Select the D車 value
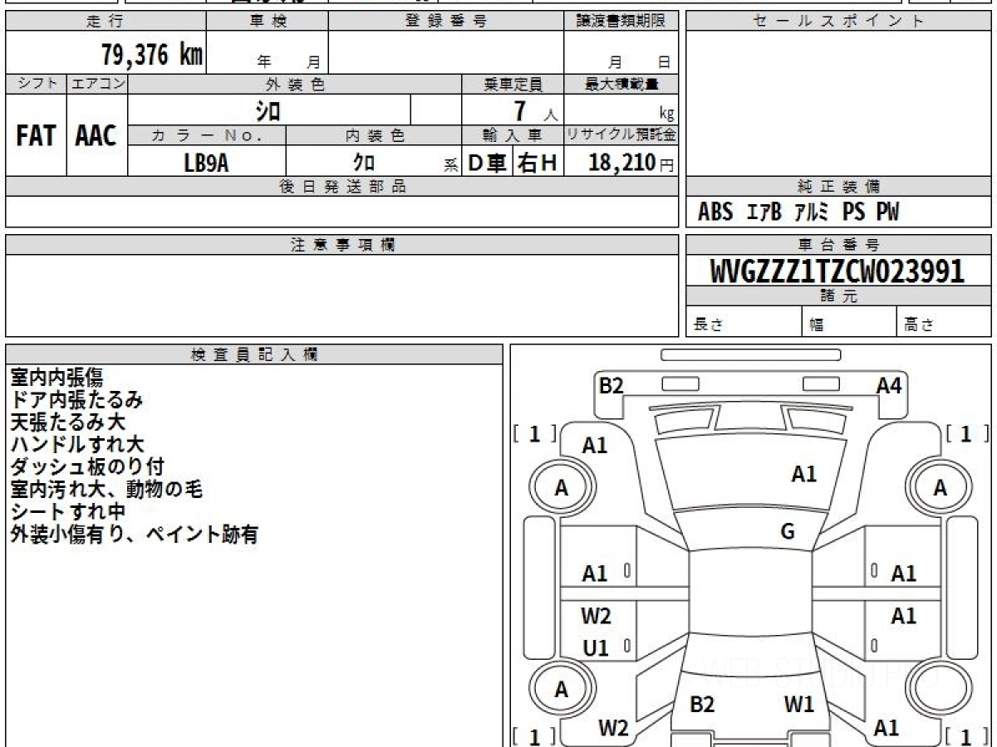997x747 pixels. 488,163
